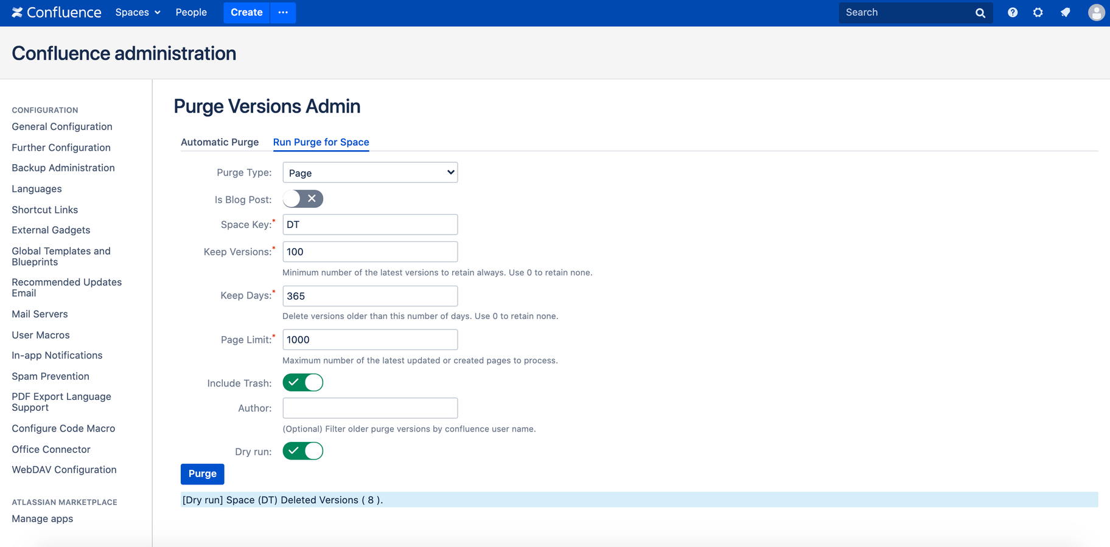The height and width of the screenshot is (547, 1110).
Task: Click the Confluence logo
Action: pyautogui.click(x=57, y=12)
